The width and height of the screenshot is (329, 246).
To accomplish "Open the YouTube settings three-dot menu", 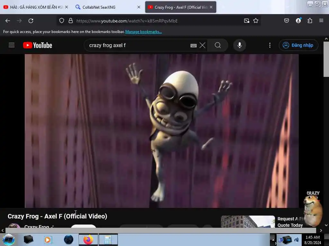I will coord(270,45).
